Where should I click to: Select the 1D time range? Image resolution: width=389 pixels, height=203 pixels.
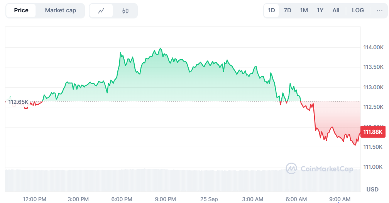pos(271,10)
